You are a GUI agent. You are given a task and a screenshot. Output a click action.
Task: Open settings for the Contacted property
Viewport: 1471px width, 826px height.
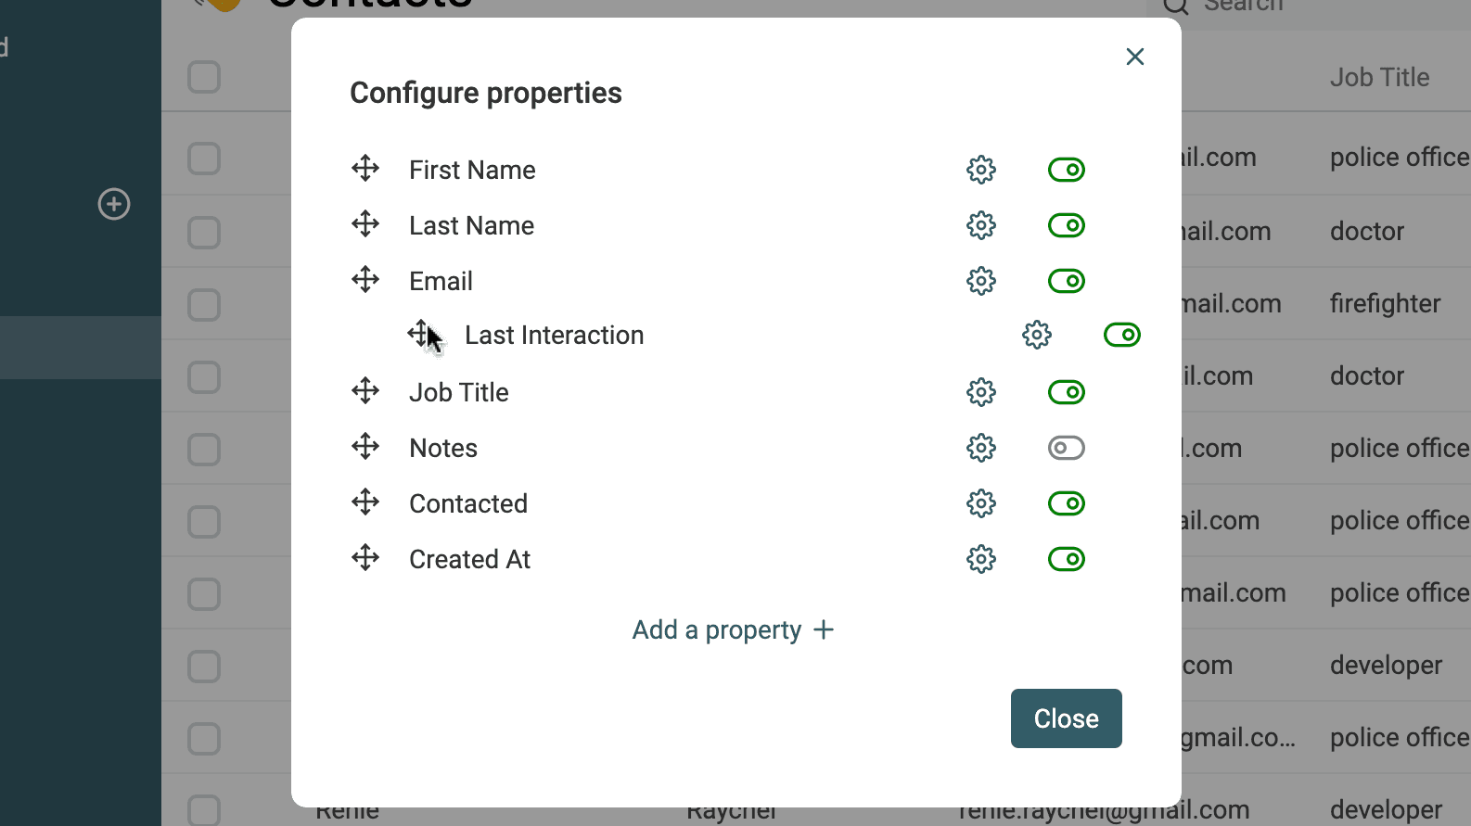(x=980, y=503)
